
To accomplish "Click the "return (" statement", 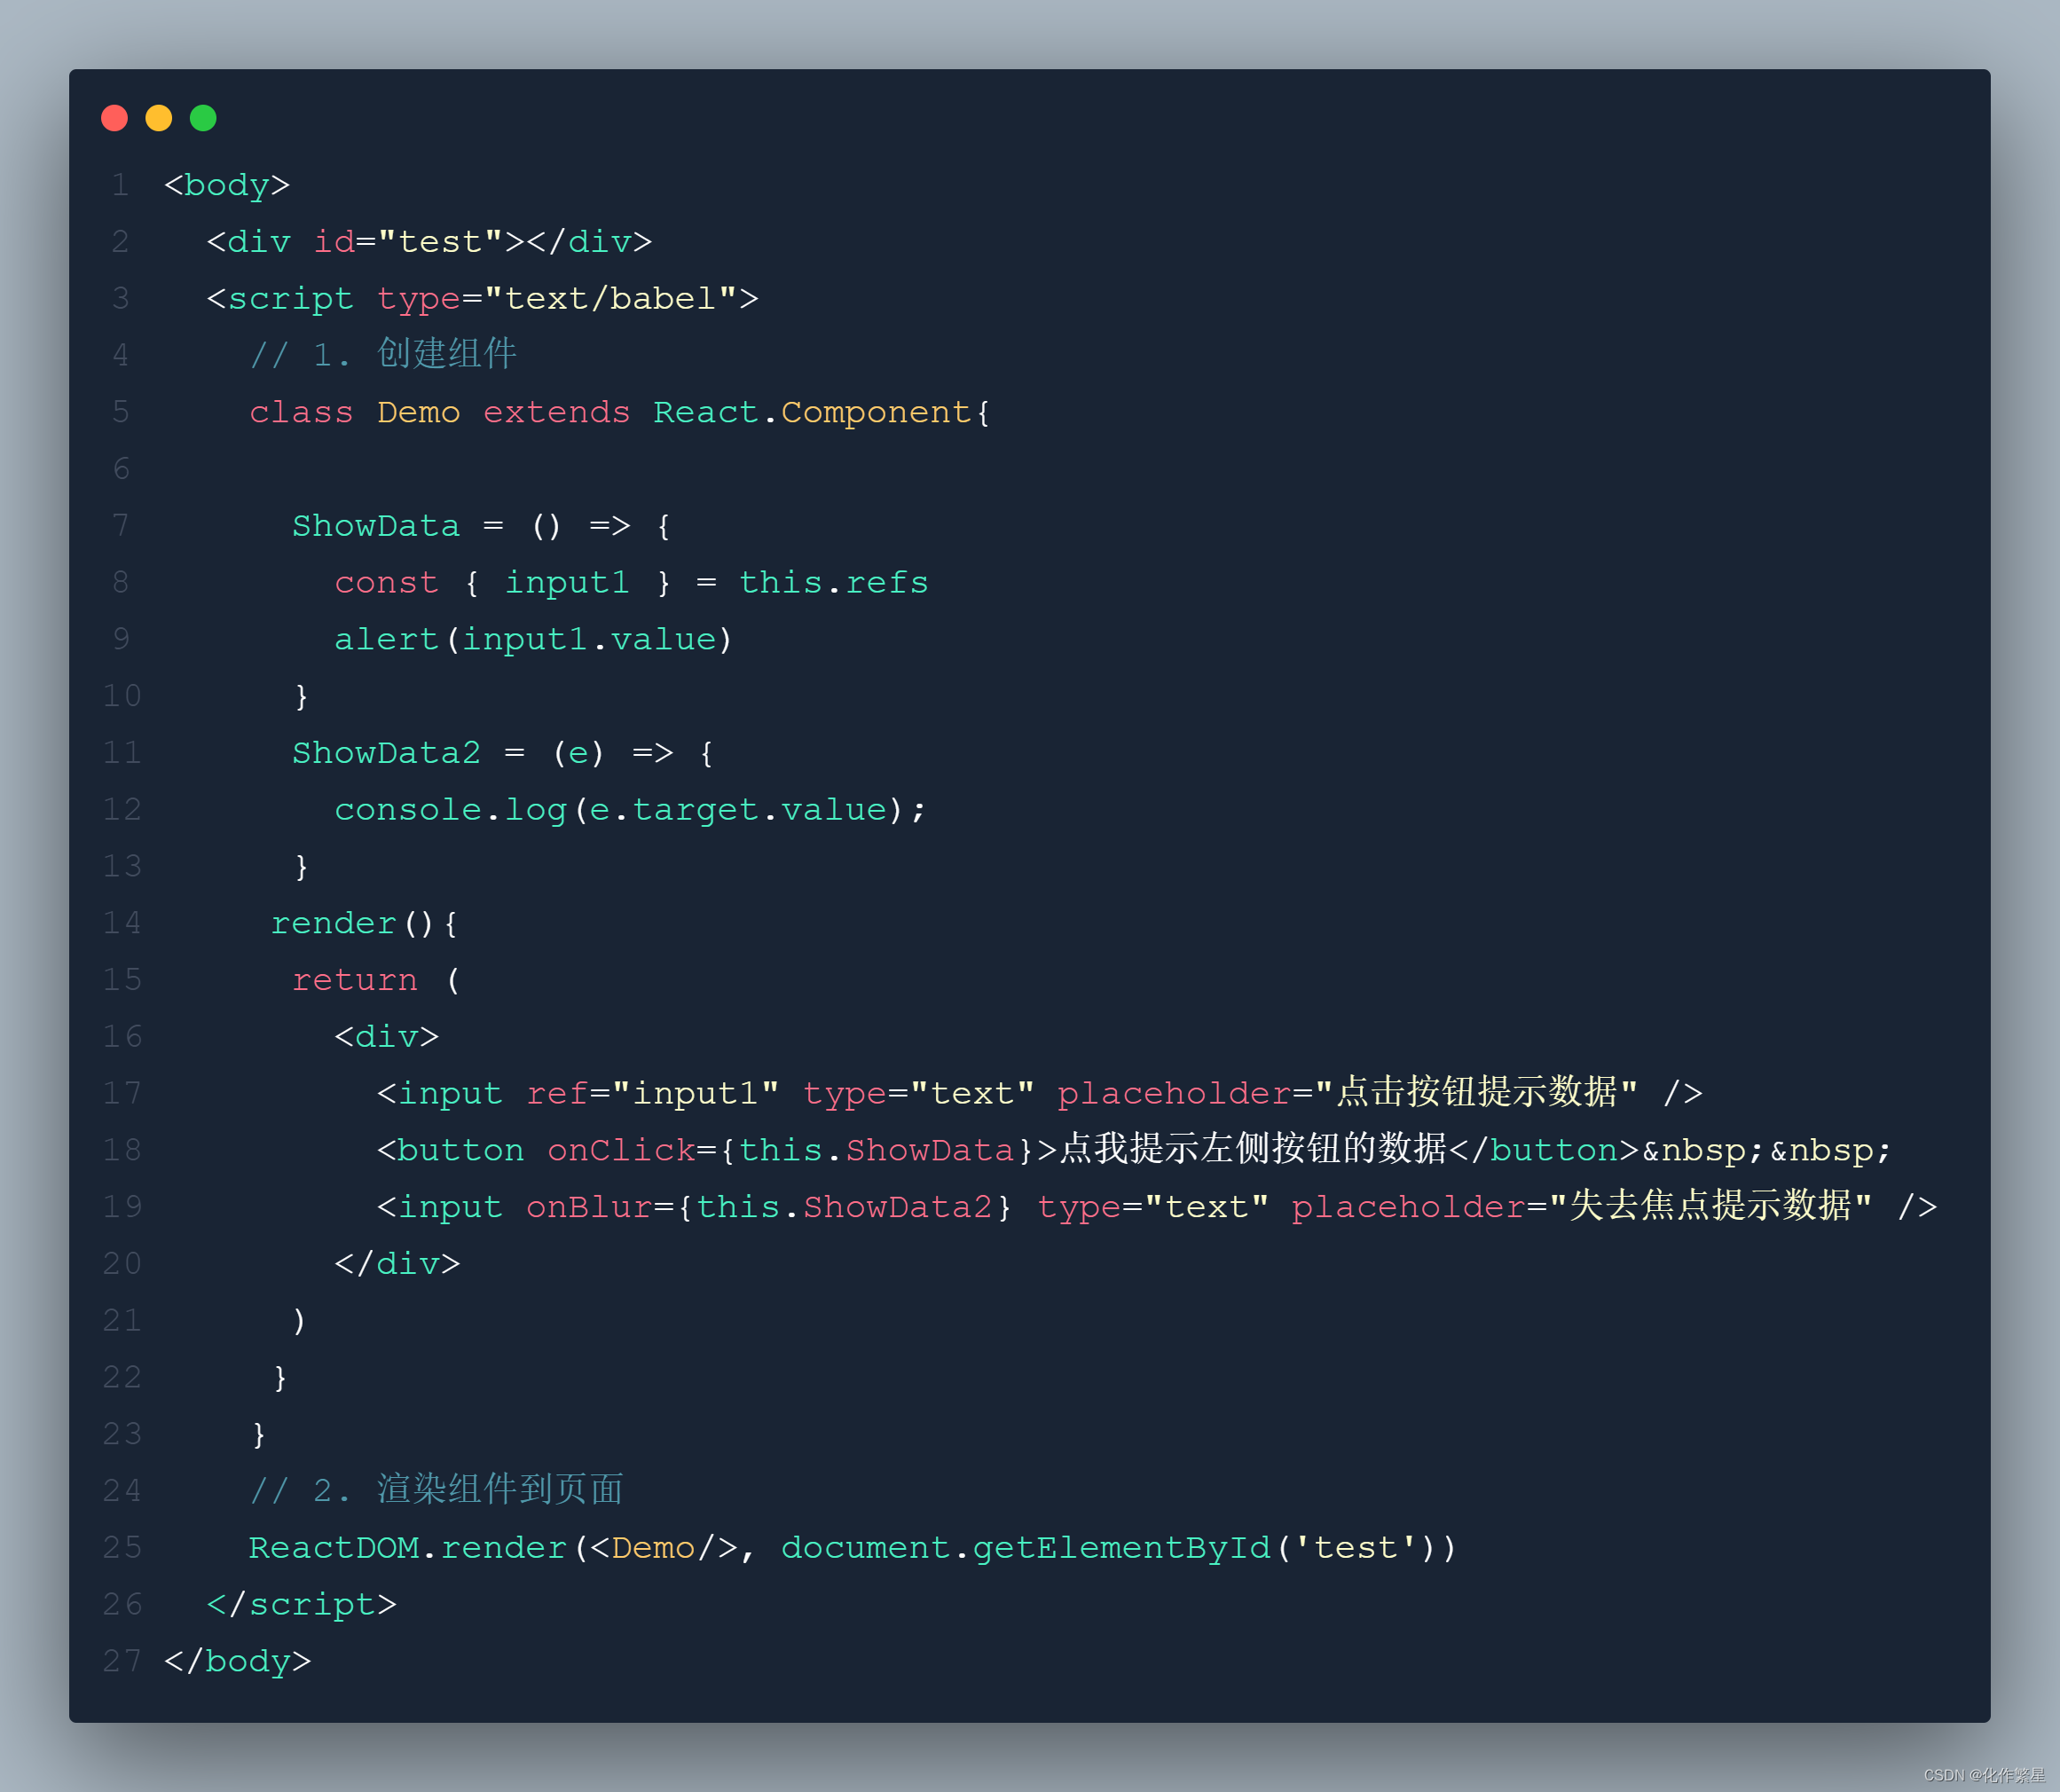I will (x=376, y=980).
